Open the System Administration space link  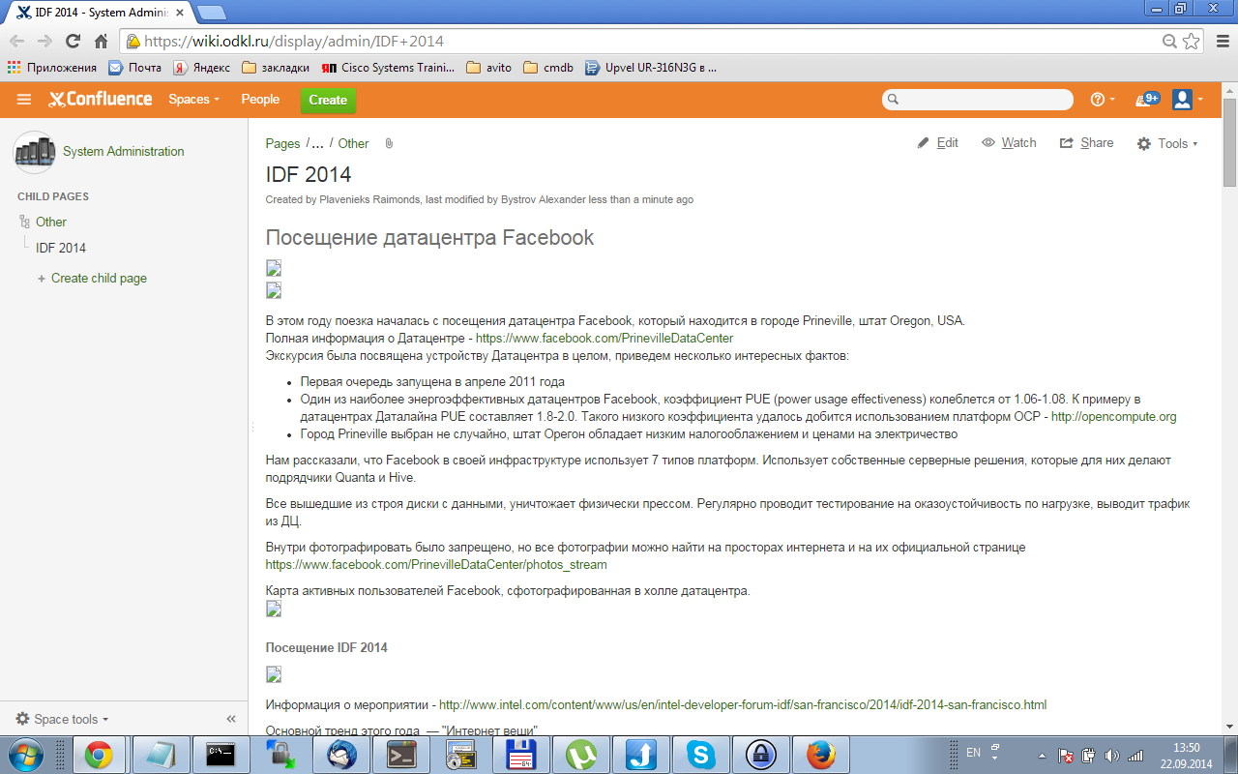(x=123, y=152)
